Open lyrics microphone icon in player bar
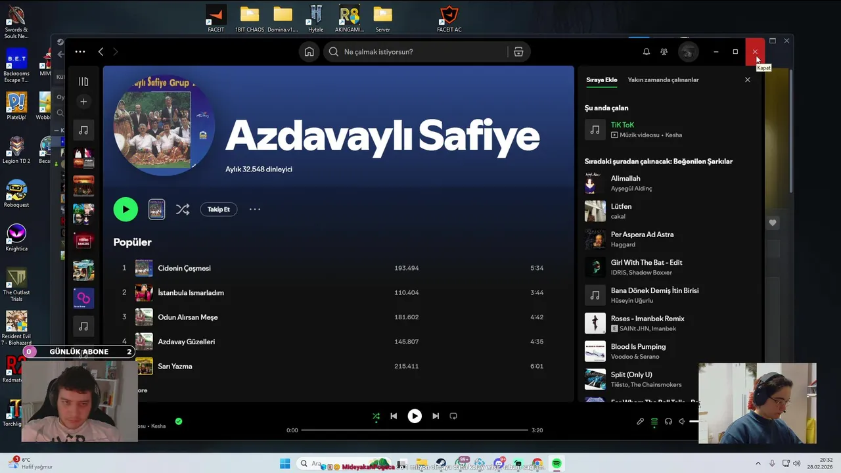Image resolution: width=841 pixels, height=473 pixels. pyautogui.click(x=640, y=422)
